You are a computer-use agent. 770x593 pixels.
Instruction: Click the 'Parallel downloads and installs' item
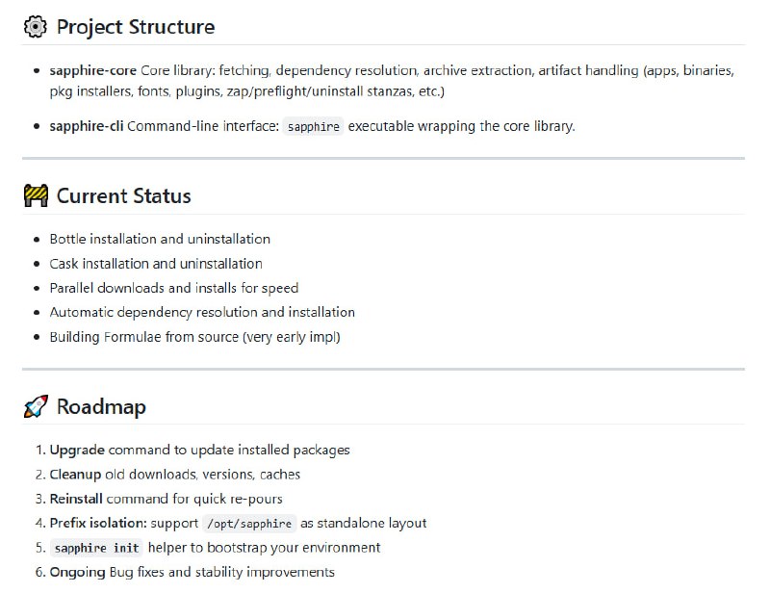coord(174,288)
